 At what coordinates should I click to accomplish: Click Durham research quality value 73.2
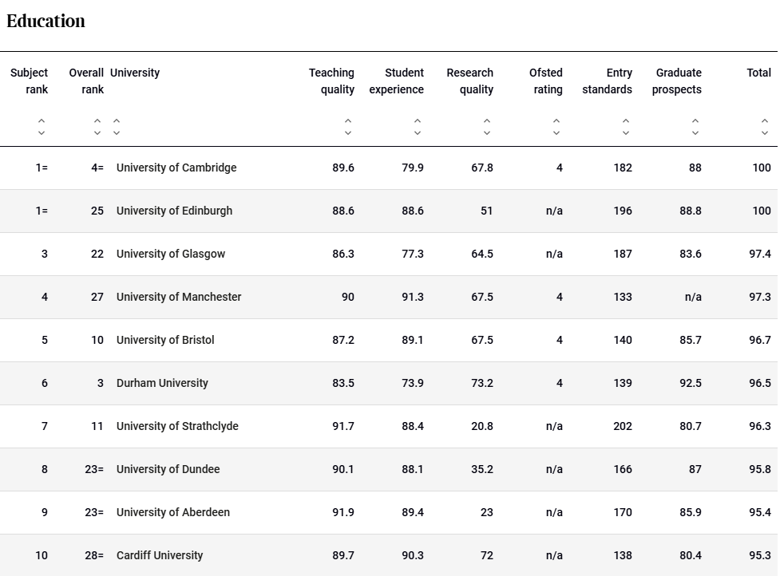[482, 383]
